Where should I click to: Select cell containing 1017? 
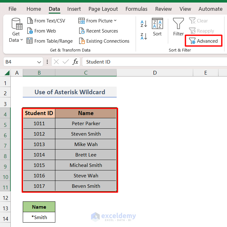[x=39, y=186]
